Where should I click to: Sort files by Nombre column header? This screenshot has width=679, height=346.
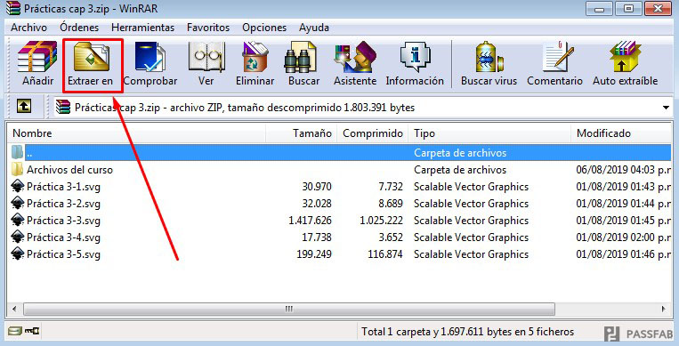point(136,133)
